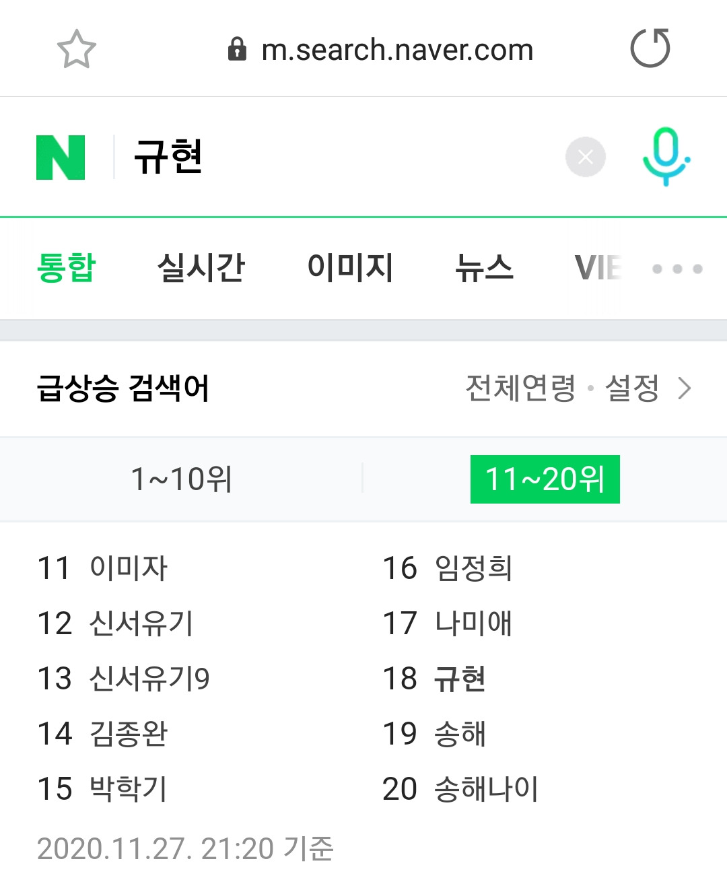This screenshot has width=727, height=890.
Task: Reload the page with refresh icon
Action: click(x=650, y=48)
